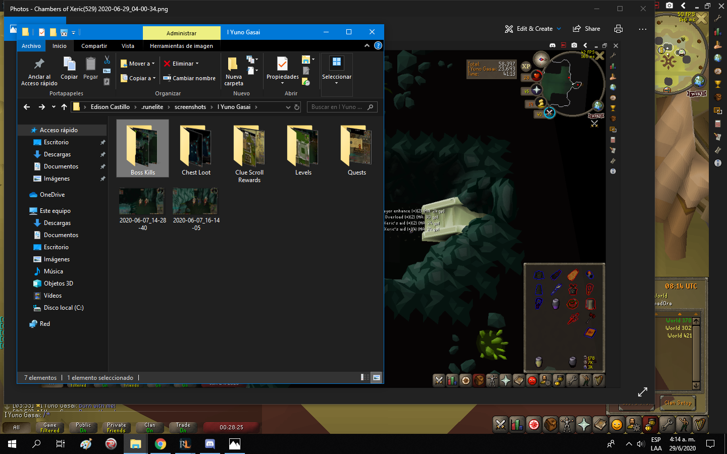Image resolution: width=727 pixels, height=454 pixels.
Task: Toggle Trade On chat button
Action: pyautogui.click(x=183, y=428)
